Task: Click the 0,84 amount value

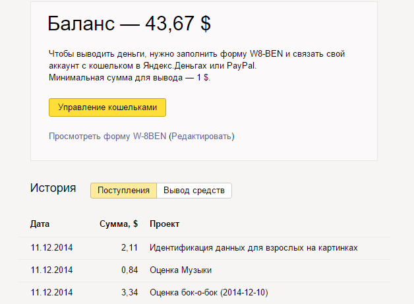Action: 129,270
